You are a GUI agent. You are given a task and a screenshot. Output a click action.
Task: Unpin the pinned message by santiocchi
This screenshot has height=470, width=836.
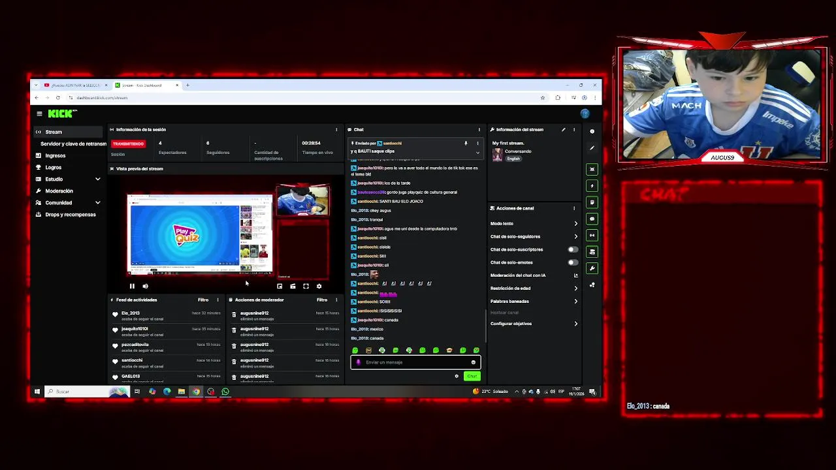tap(466, 143)
